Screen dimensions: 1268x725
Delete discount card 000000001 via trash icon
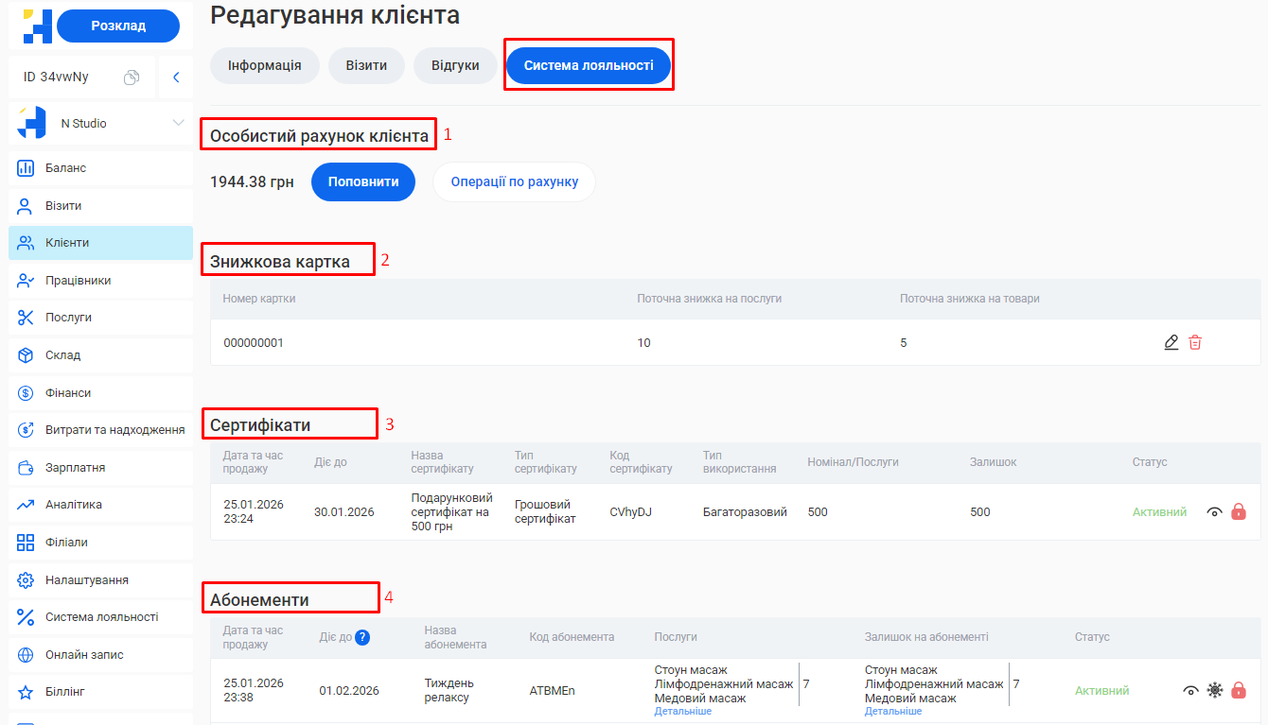point(1195,342)
